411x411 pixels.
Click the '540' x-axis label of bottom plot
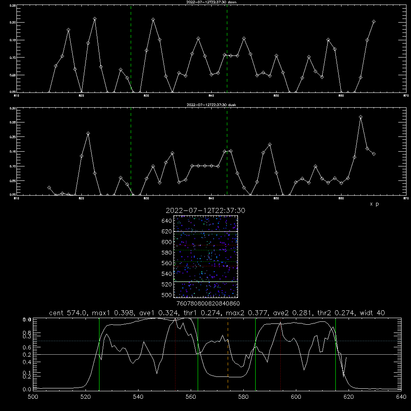click(x=138, y=397)
